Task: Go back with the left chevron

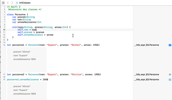Action: (8, 3)
